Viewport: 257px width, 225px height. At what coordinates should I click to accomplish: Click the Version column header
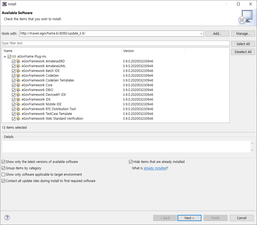click(x=153, y=51)
